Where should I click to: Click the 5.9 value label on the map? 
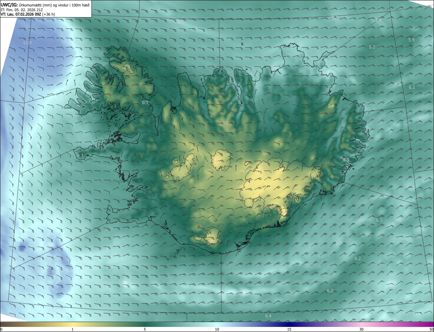point(411,40)
